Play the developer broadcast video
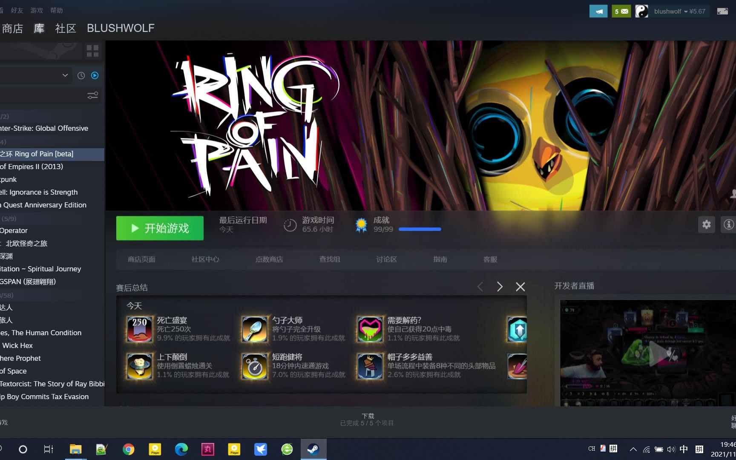736x460 pixels. (x=660, y=354)
